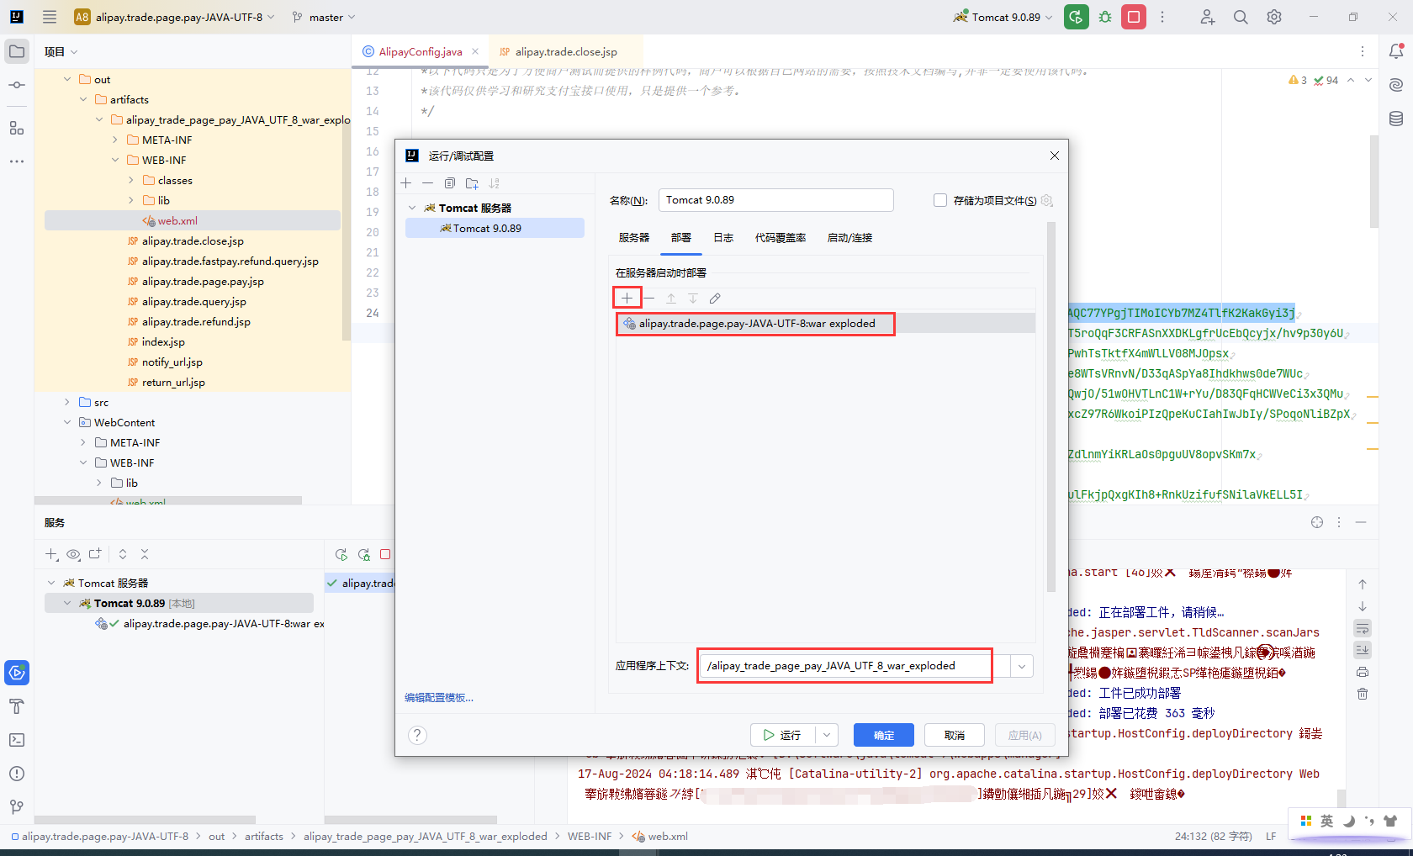
Task: Open the Services tool window
Action: [x=17, y=673]
